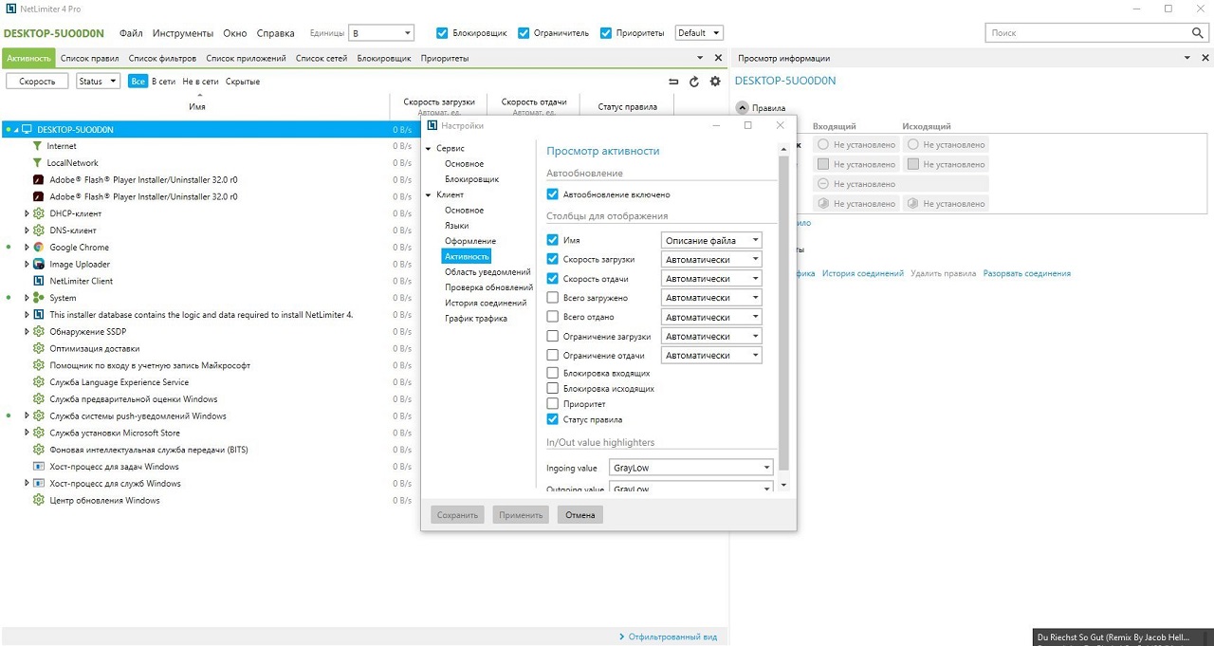Click the NetLimiter Client app icon
Viewport: 1214px width, 646px height.
click(39, 281)
